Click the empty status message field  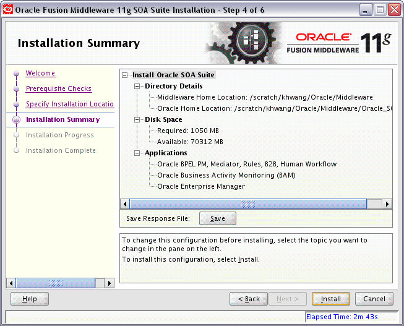pos(155,317)
